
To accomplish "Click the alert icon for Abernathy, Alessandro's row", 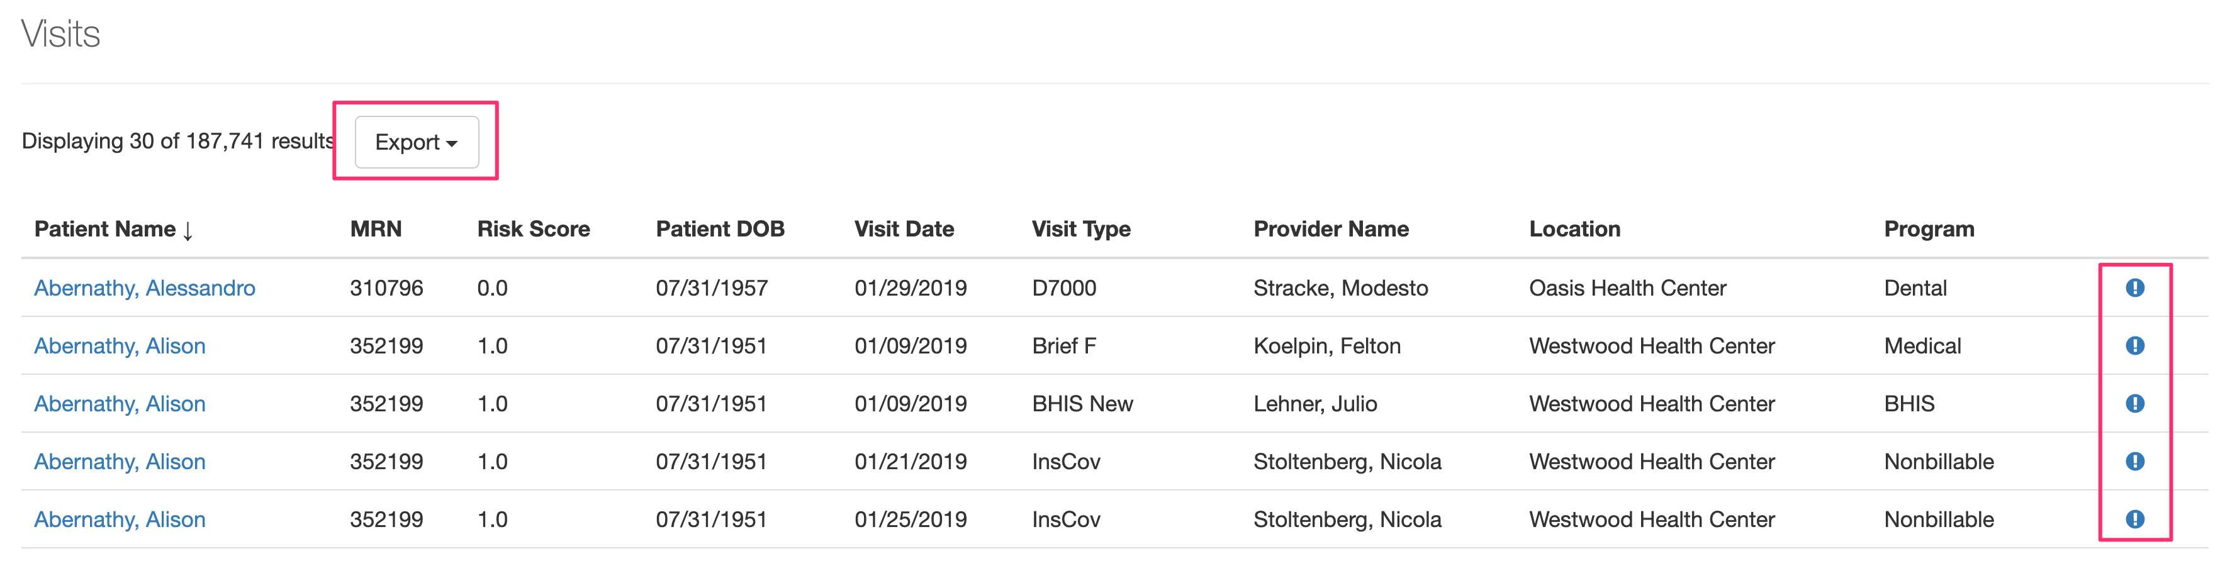I will (x=2134, y=287).
